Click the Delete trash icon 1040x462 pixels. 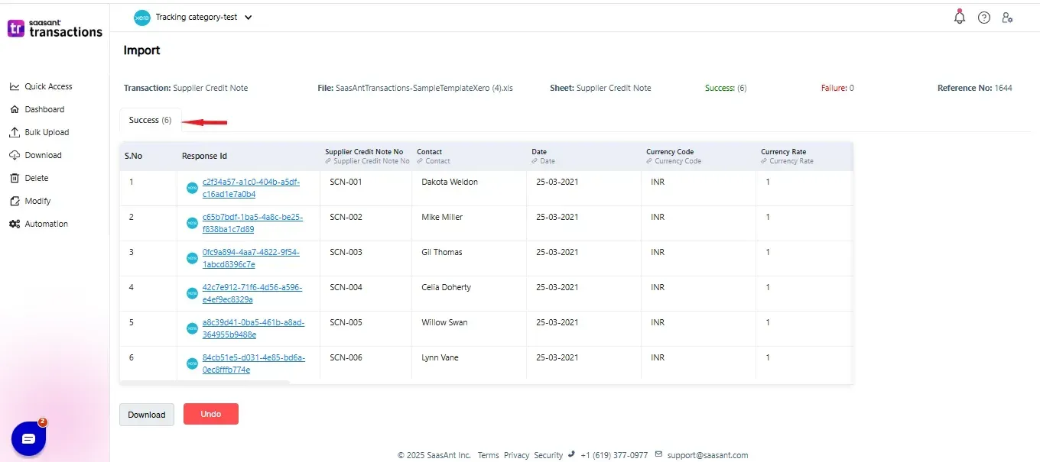pos(15,178)
